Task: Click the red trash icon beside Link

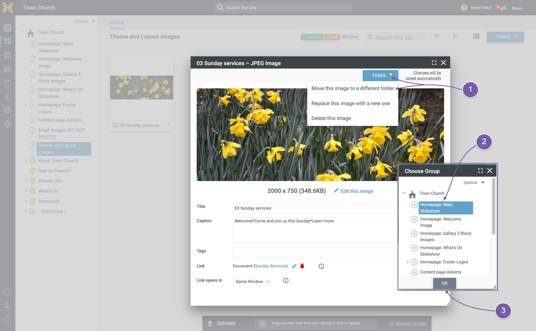Action: (x=302, y=266)
